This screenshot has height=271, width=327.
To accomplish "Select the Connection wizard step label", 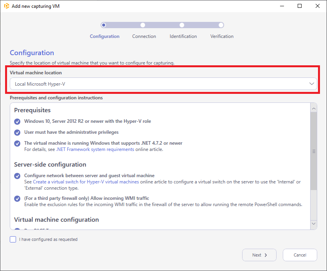I will (144, 36).
